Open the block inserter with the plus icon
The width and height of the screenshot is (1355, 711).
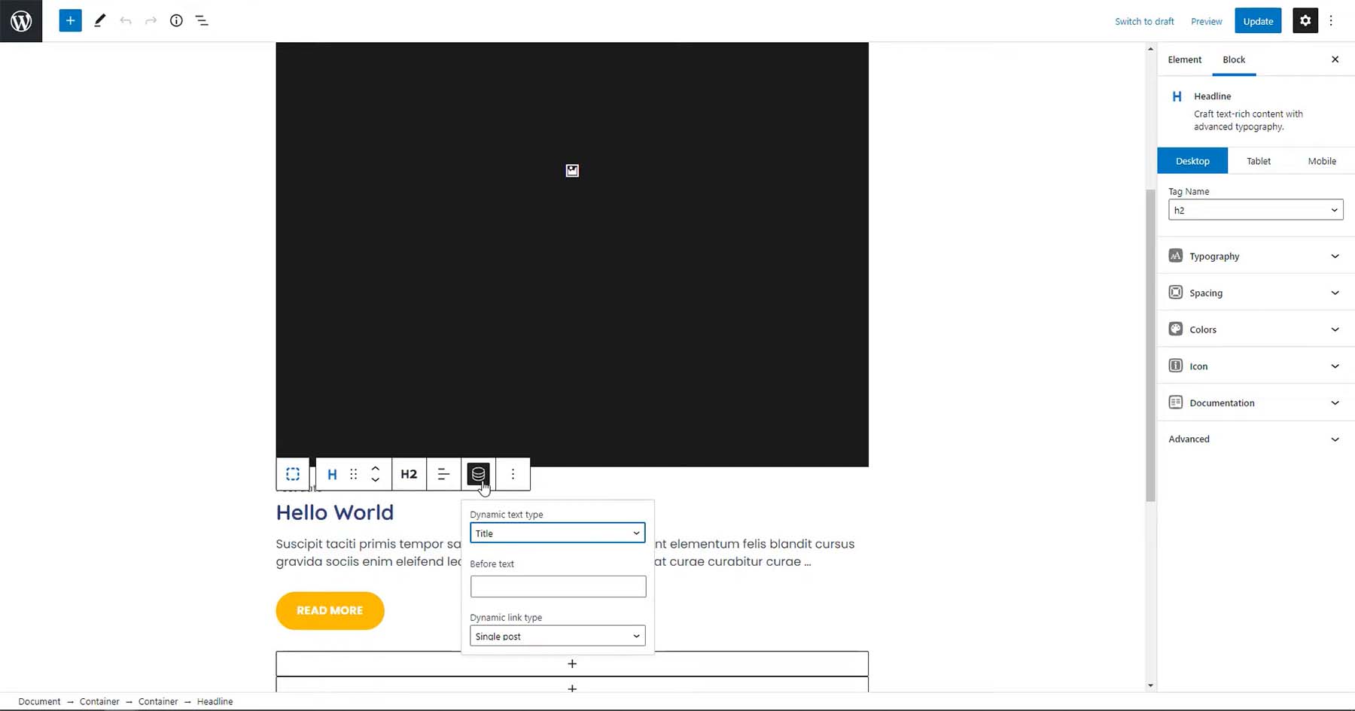click(70, 20)
